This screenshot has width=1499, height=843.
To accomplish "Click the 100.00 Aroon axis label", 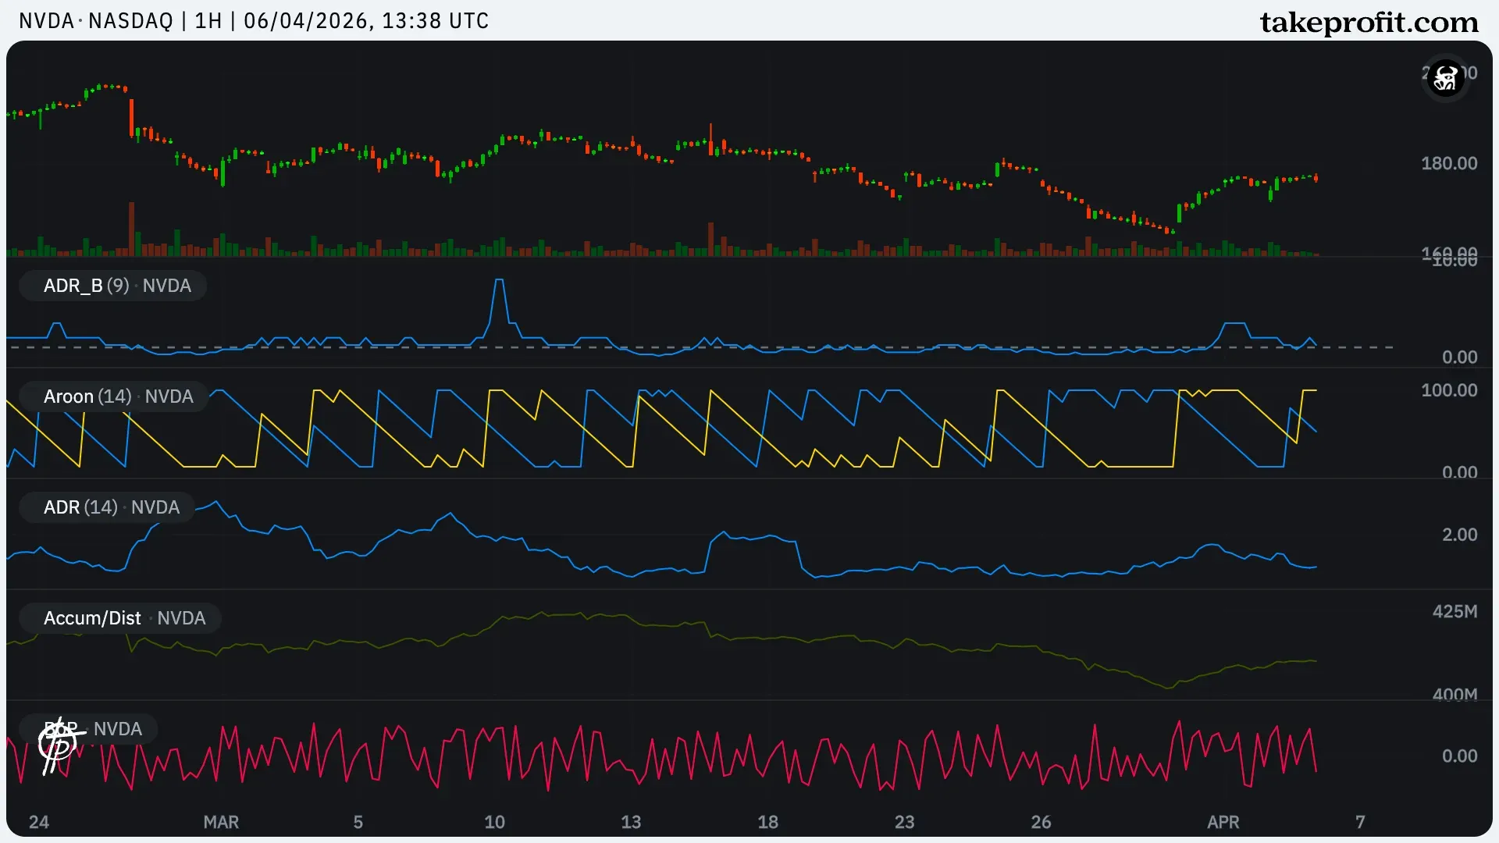I will [1448, 390].
